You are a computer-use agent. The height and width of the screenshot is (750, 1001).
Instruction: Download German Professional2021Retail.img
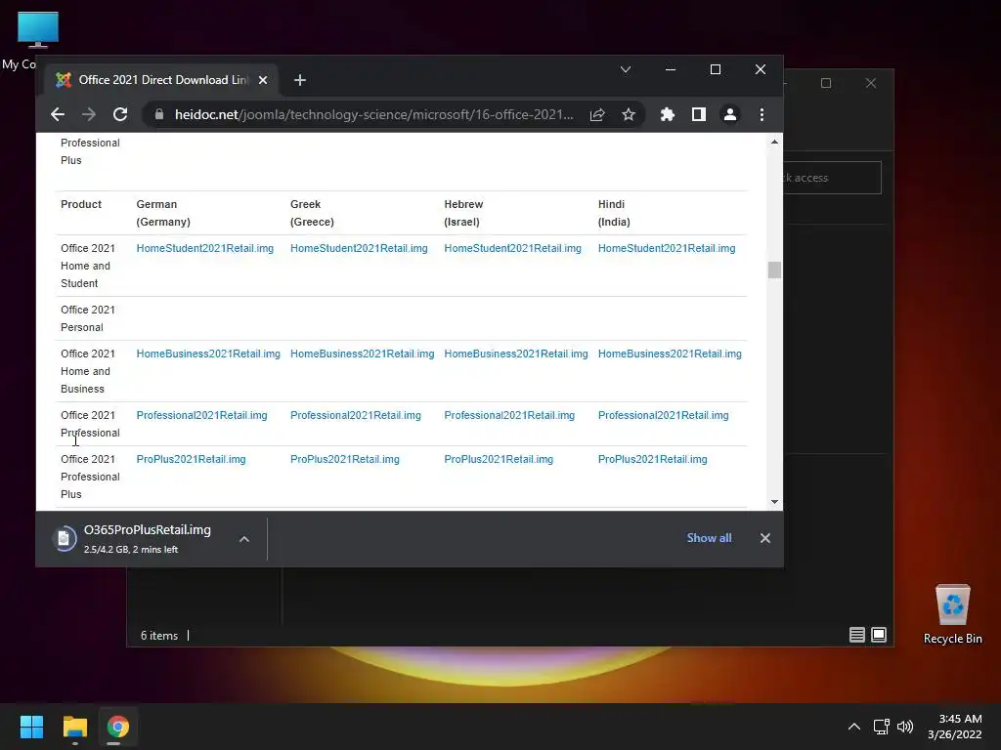pos(201,416)
